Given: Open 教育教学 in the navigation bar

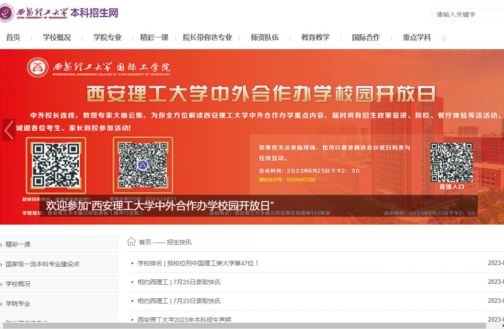Looking at the screenshot, I should click(x=315, y=37).
